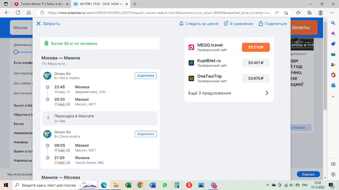Open File Explorer from the taskbar
The width and height of the screenshot is (339, 190).
(116, 185)
